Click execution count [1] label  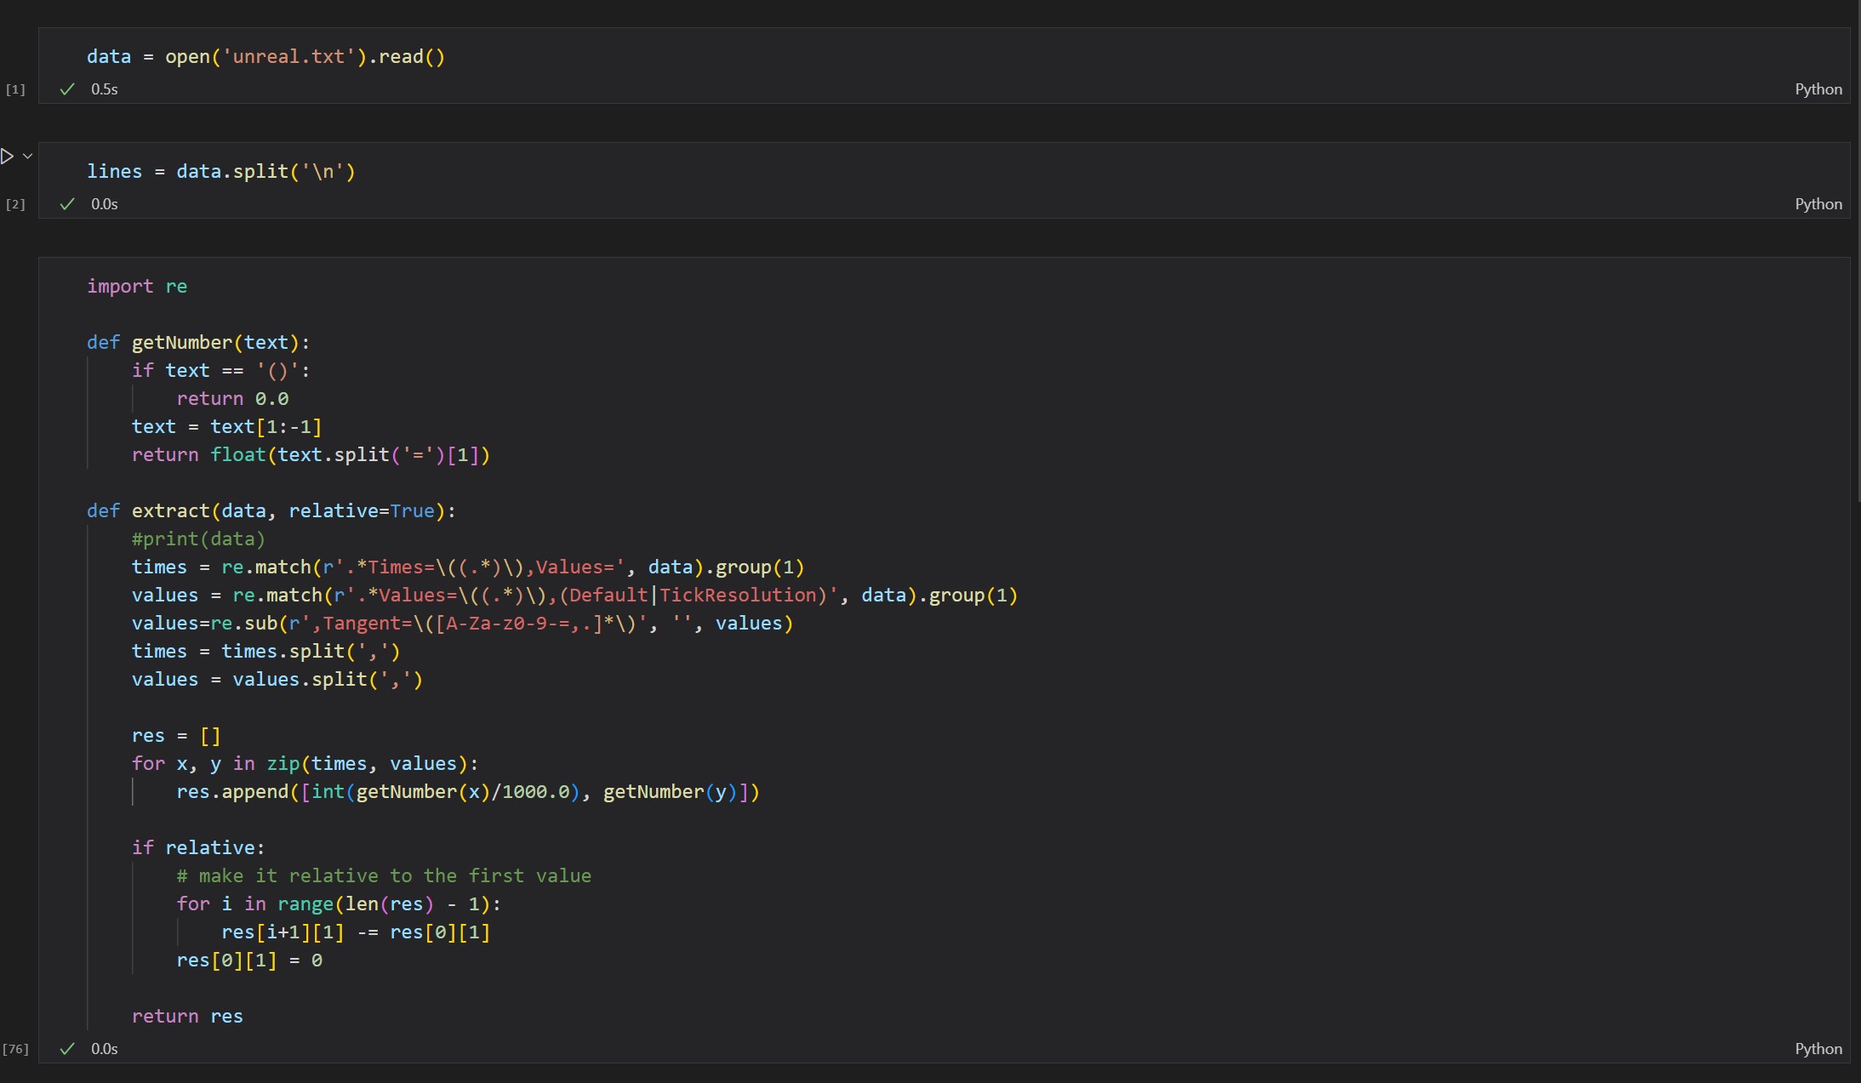15,89
